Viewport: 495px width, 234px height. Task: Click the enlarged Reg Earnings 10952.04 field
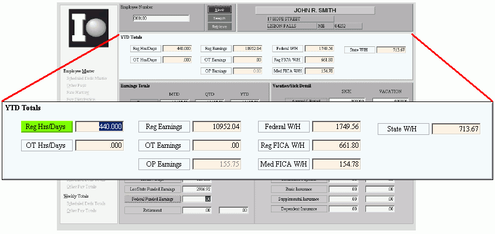(217, 127)
